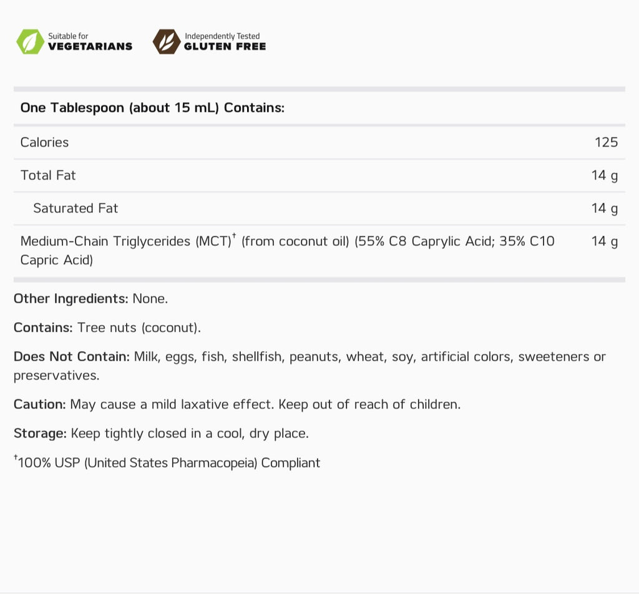
Task: Click the '100% USP Compliant' footnote text
Action: (x=167, y=462)
